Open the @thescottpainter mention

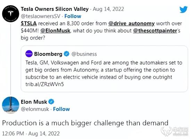(x=155, y=31)
